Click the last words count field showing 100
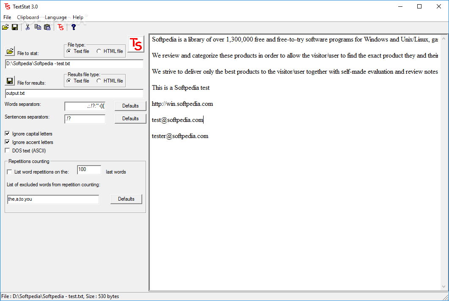Viewport: 449px width, 301px height. coord(89,169)
